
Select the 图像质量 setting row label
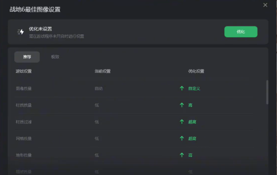coord(24,88)
